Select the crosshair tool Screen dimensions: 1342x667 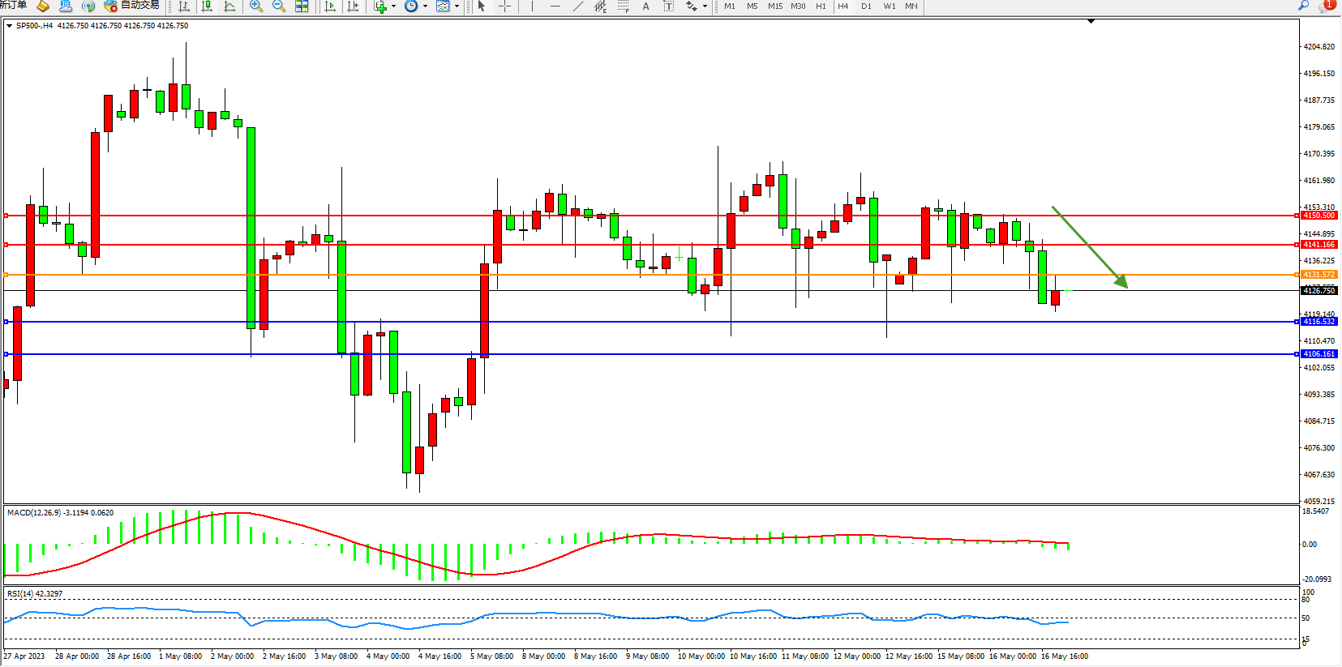(504, 6)
